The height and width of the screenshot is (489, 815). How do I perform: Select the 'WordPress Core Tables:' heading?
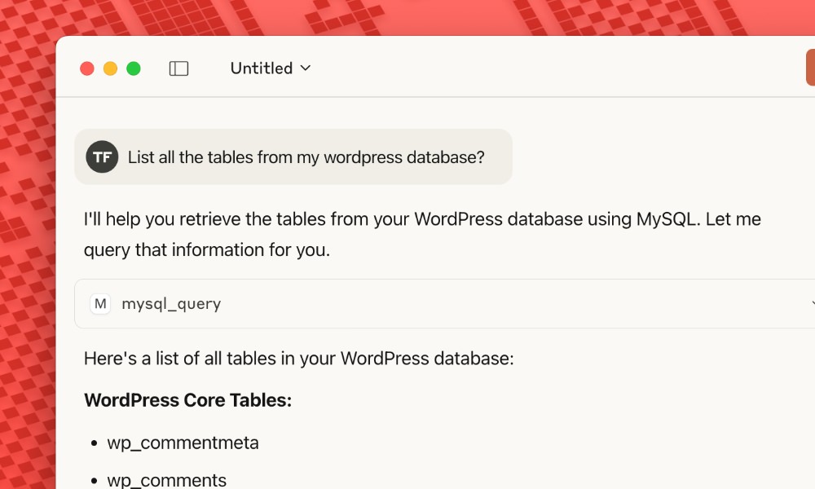coord(187,400)
